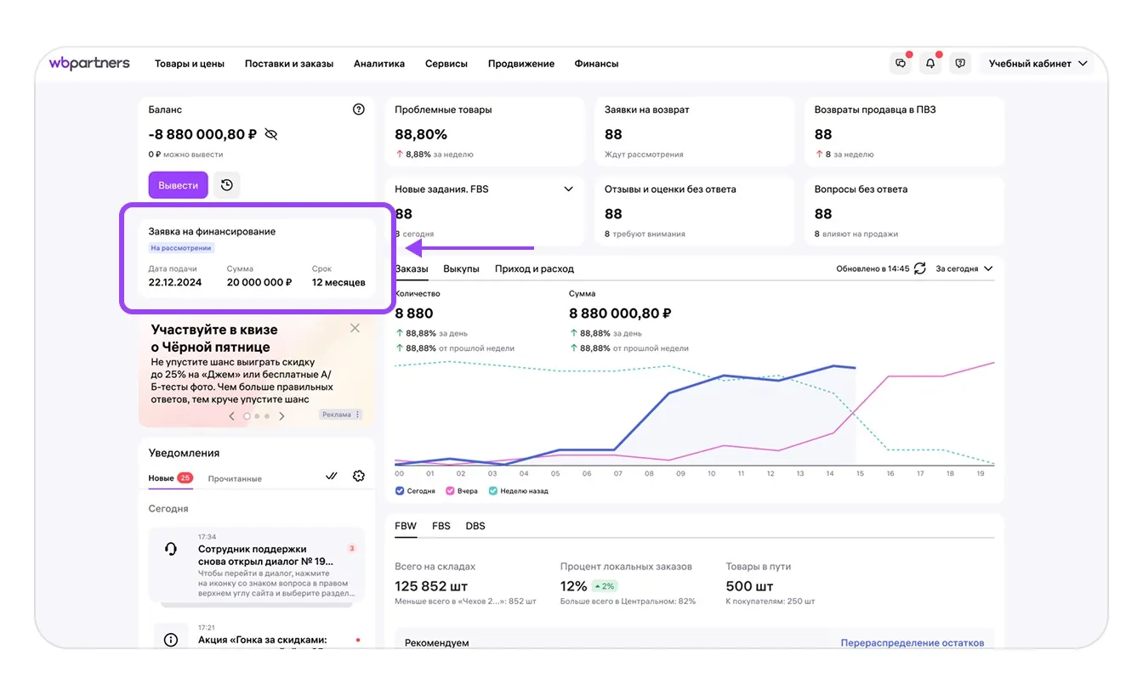Screen dimensions: 1143x695
Task: Open the Перераспределение остатков link
Action: click(x=912, y=643)
